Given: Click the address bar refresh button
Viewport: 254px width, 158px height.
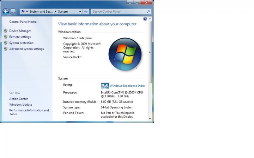Looking at the screenshot, I should click(x=86, y=12).
